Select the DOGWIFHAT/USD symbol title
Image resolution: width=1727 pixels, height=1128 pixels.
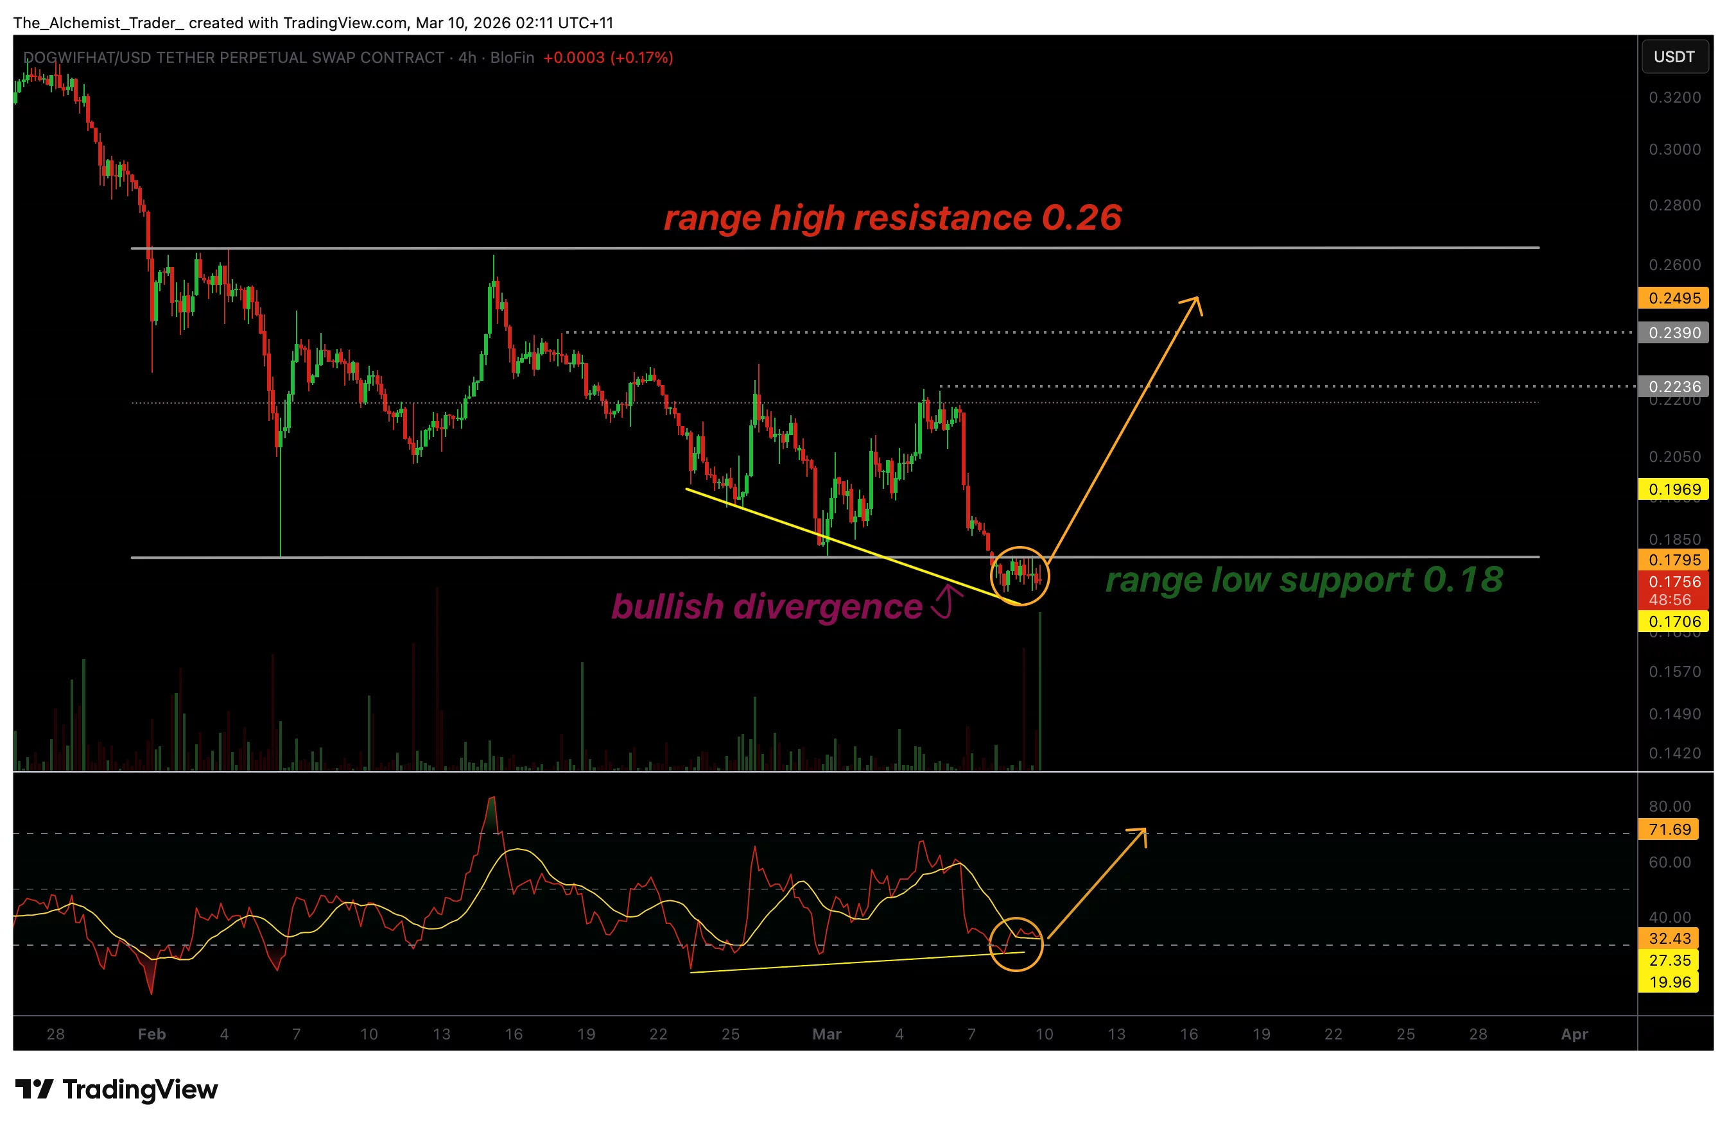pos(109,57)
